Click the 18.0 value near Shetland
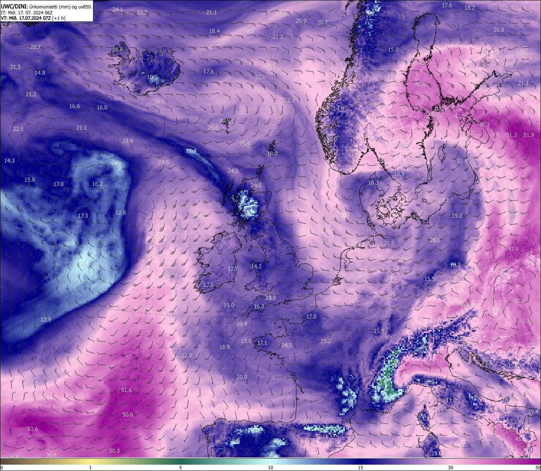541x471 pixels. (x=272, y=153)
